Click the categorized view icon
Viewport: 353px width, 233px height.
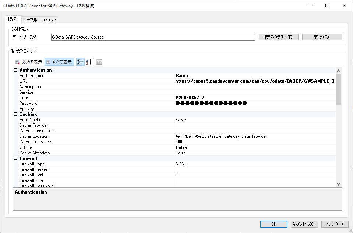click(x=80, y=62)
